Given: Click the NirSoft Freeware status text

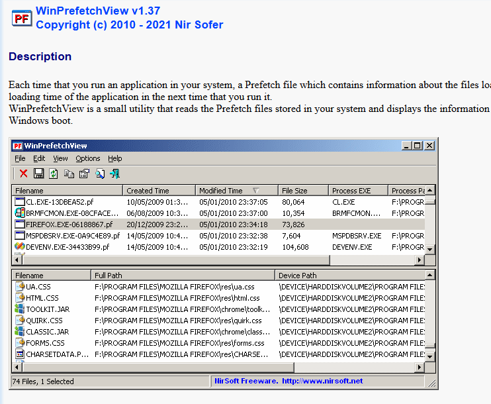Looking at the screenshot, I should (246, 381).
